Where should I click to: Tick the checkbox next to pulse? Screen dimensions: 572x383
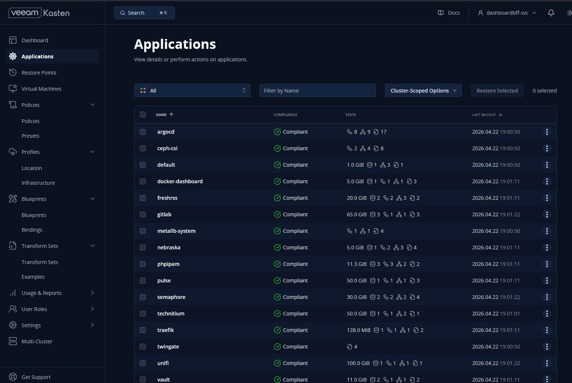143,281
